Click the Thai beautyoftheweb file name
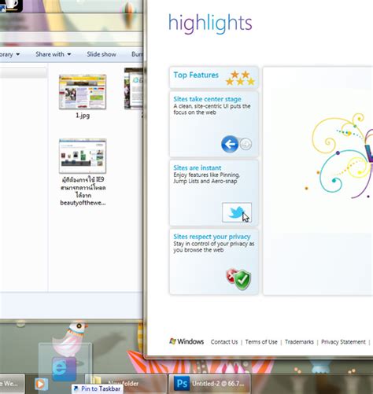The image size is (373, 394). [x=83, y=191]
